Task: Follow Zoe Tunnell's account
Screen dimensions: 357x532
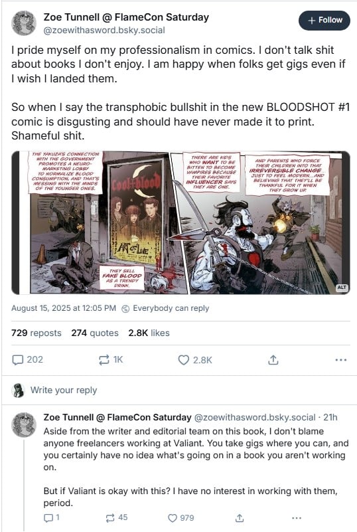Action: 324,21
